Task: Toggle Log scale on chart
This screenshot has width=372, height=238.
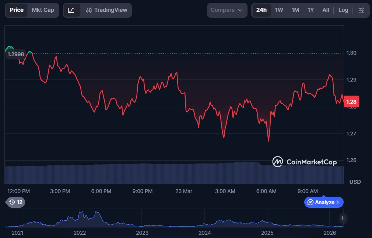Action: 343,10
